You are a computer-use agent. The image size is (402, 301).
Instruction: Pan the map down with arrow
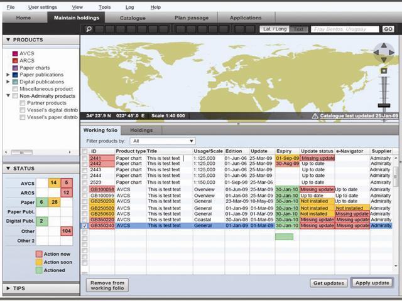tap(384, 60)
